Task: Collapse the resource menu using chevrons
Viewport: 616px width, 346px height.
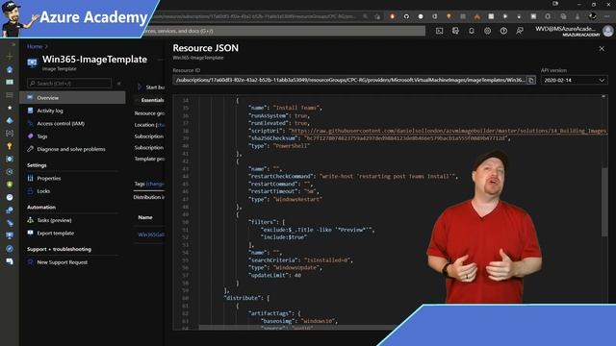Action: [118, 84]
